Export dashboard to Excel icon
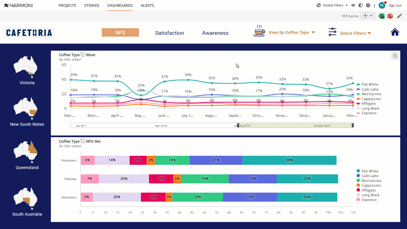 [382, 16]
